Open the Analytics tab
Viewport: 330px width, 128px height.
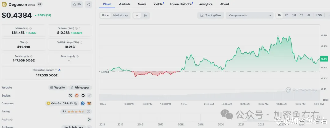[x=206, y=4]
